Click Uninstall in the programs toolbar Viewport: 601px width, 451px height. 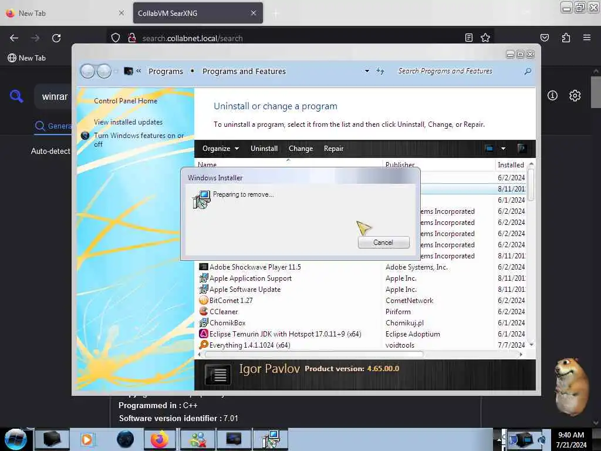264,149
